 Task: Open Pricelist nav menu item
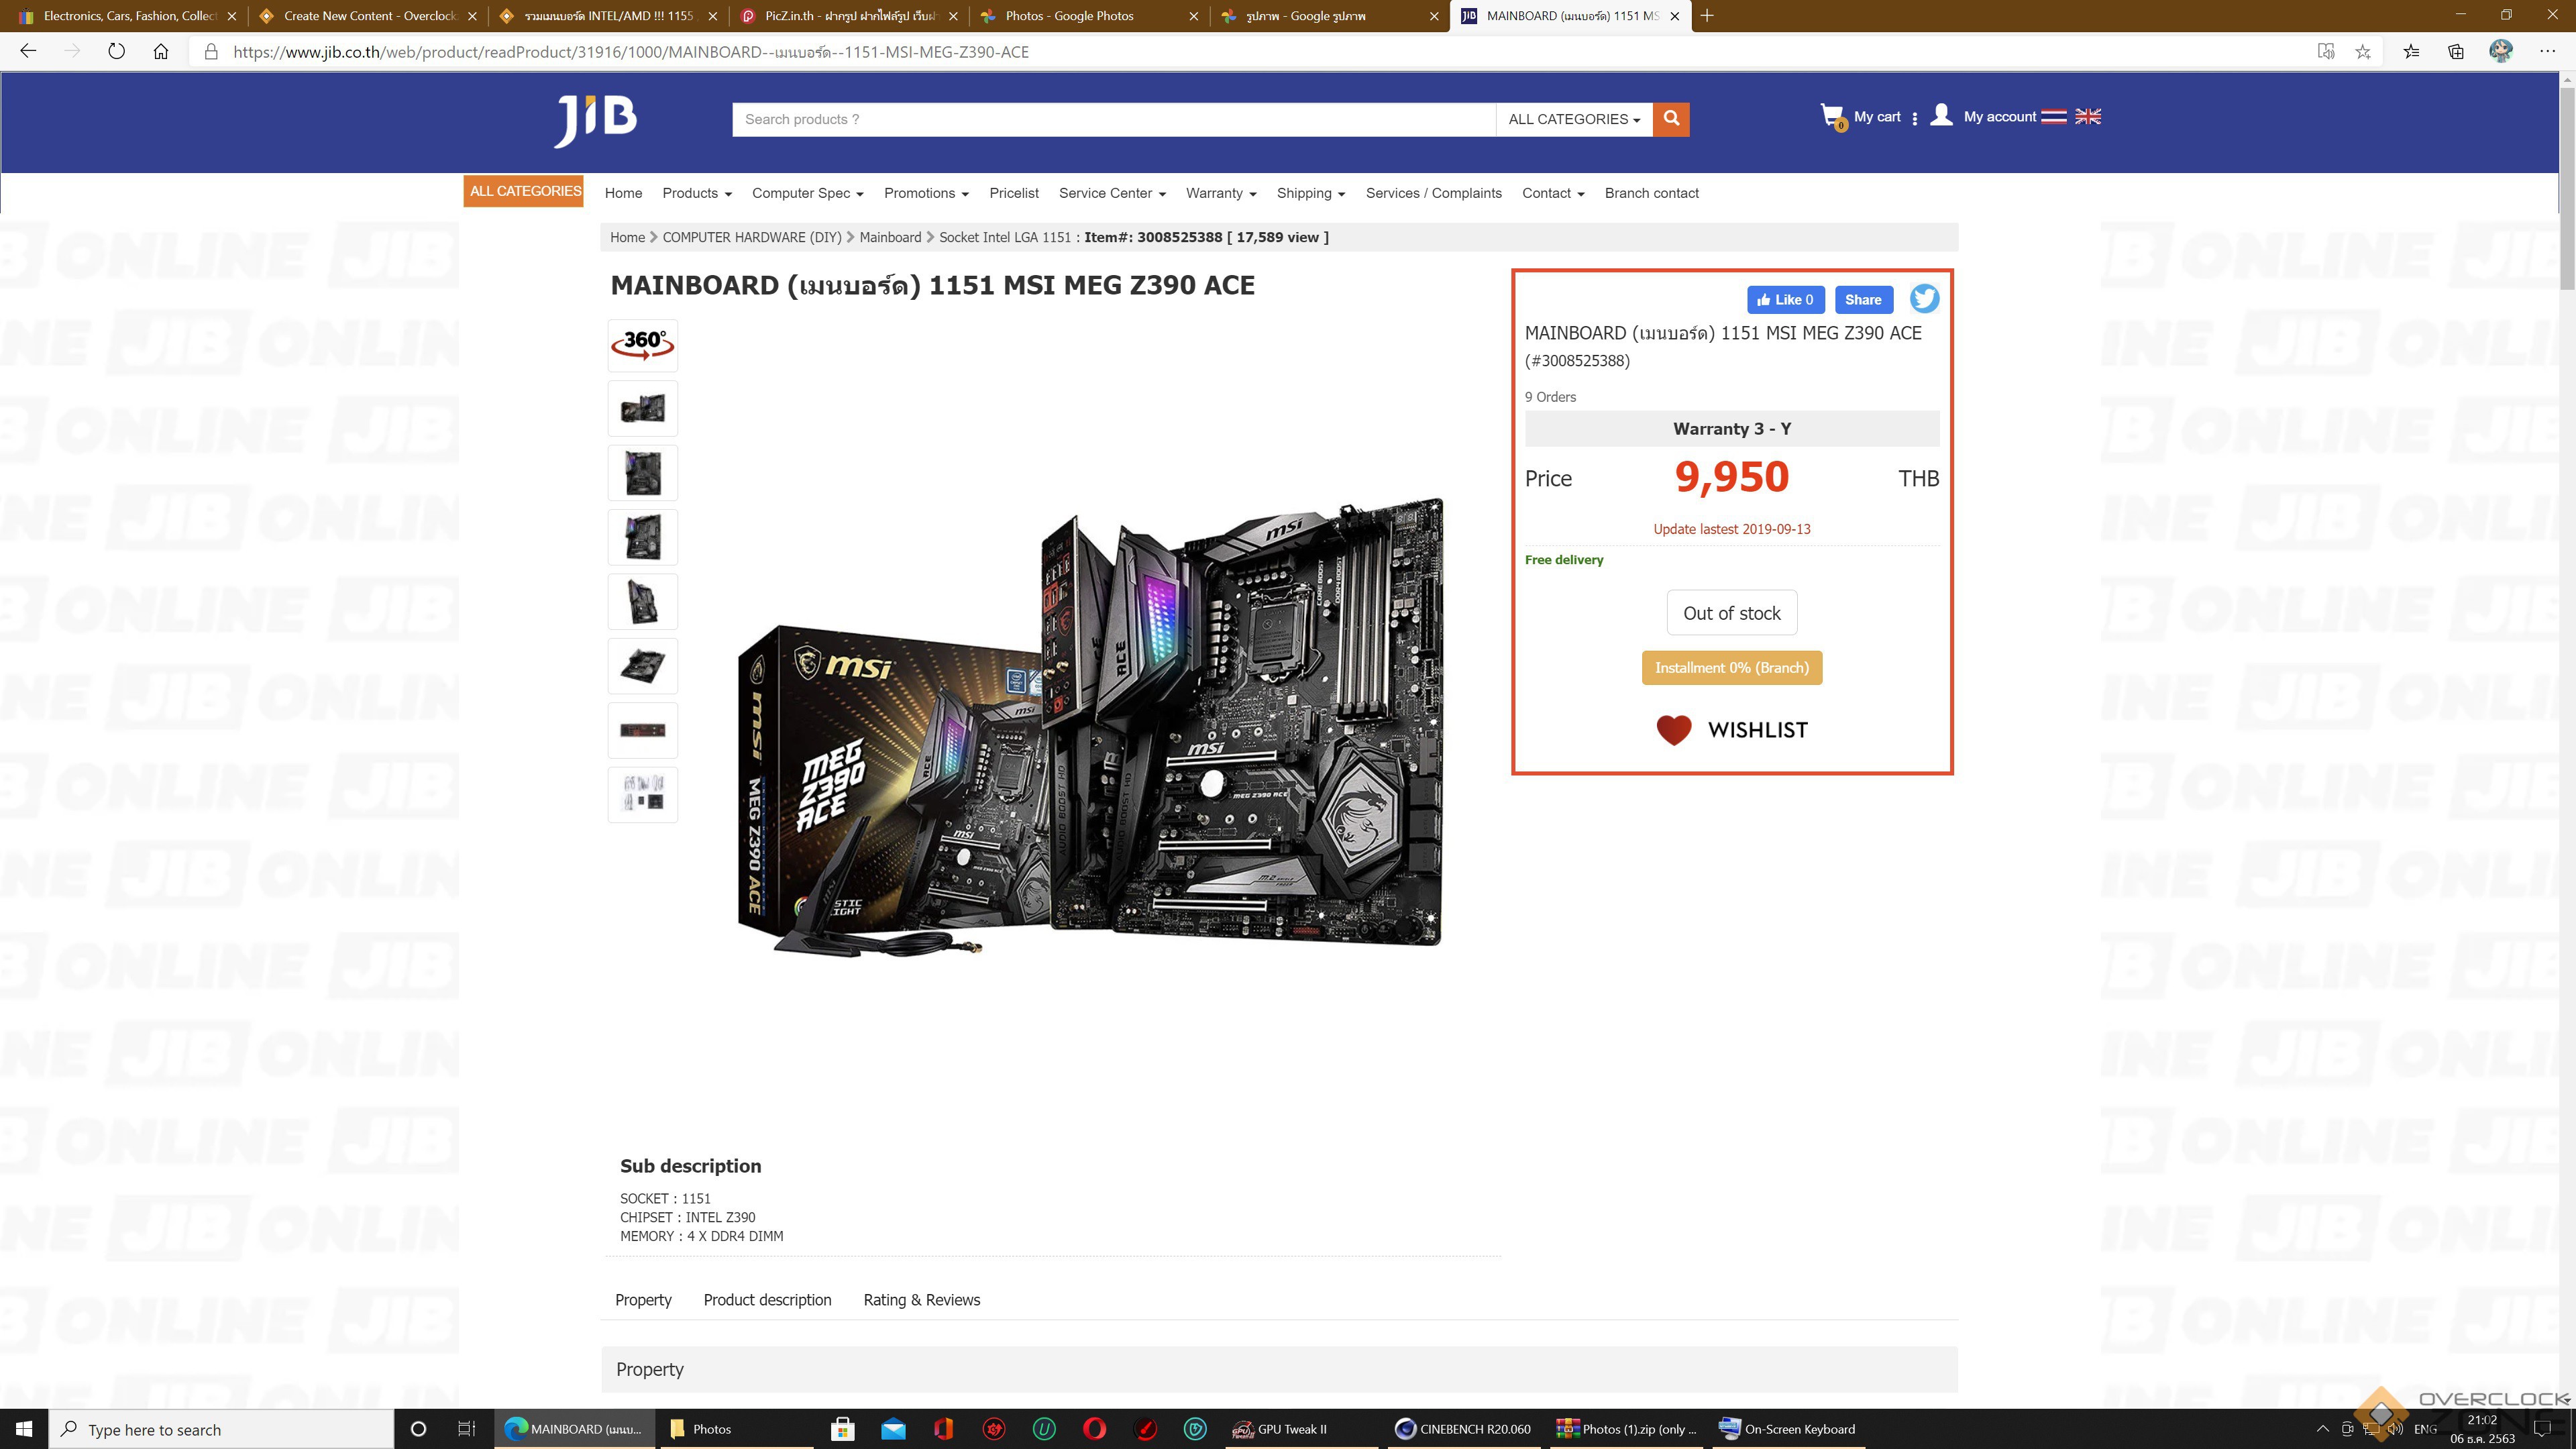click(1014, 193)
